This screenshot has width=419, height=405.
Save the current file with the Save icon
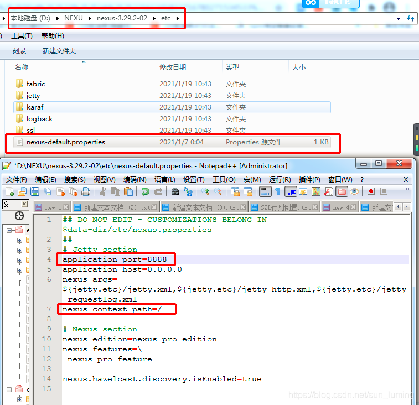(35, 191)
